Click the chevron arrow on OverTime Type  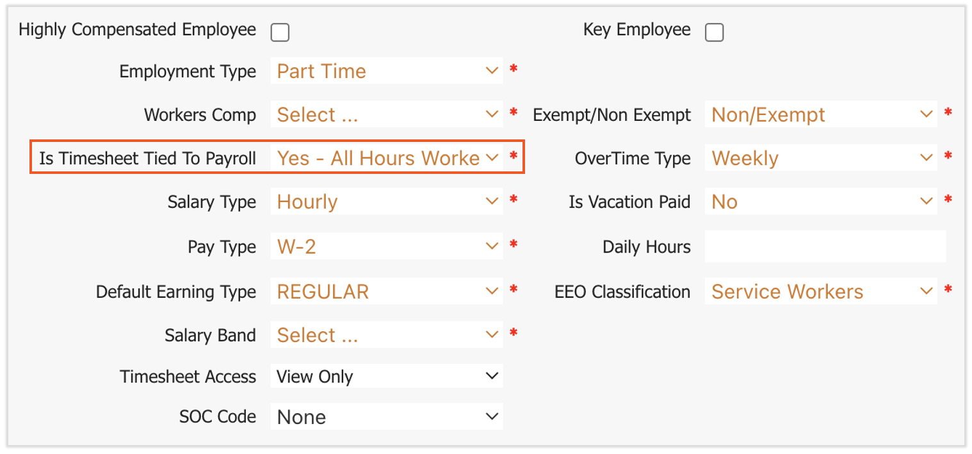[927, 158]
